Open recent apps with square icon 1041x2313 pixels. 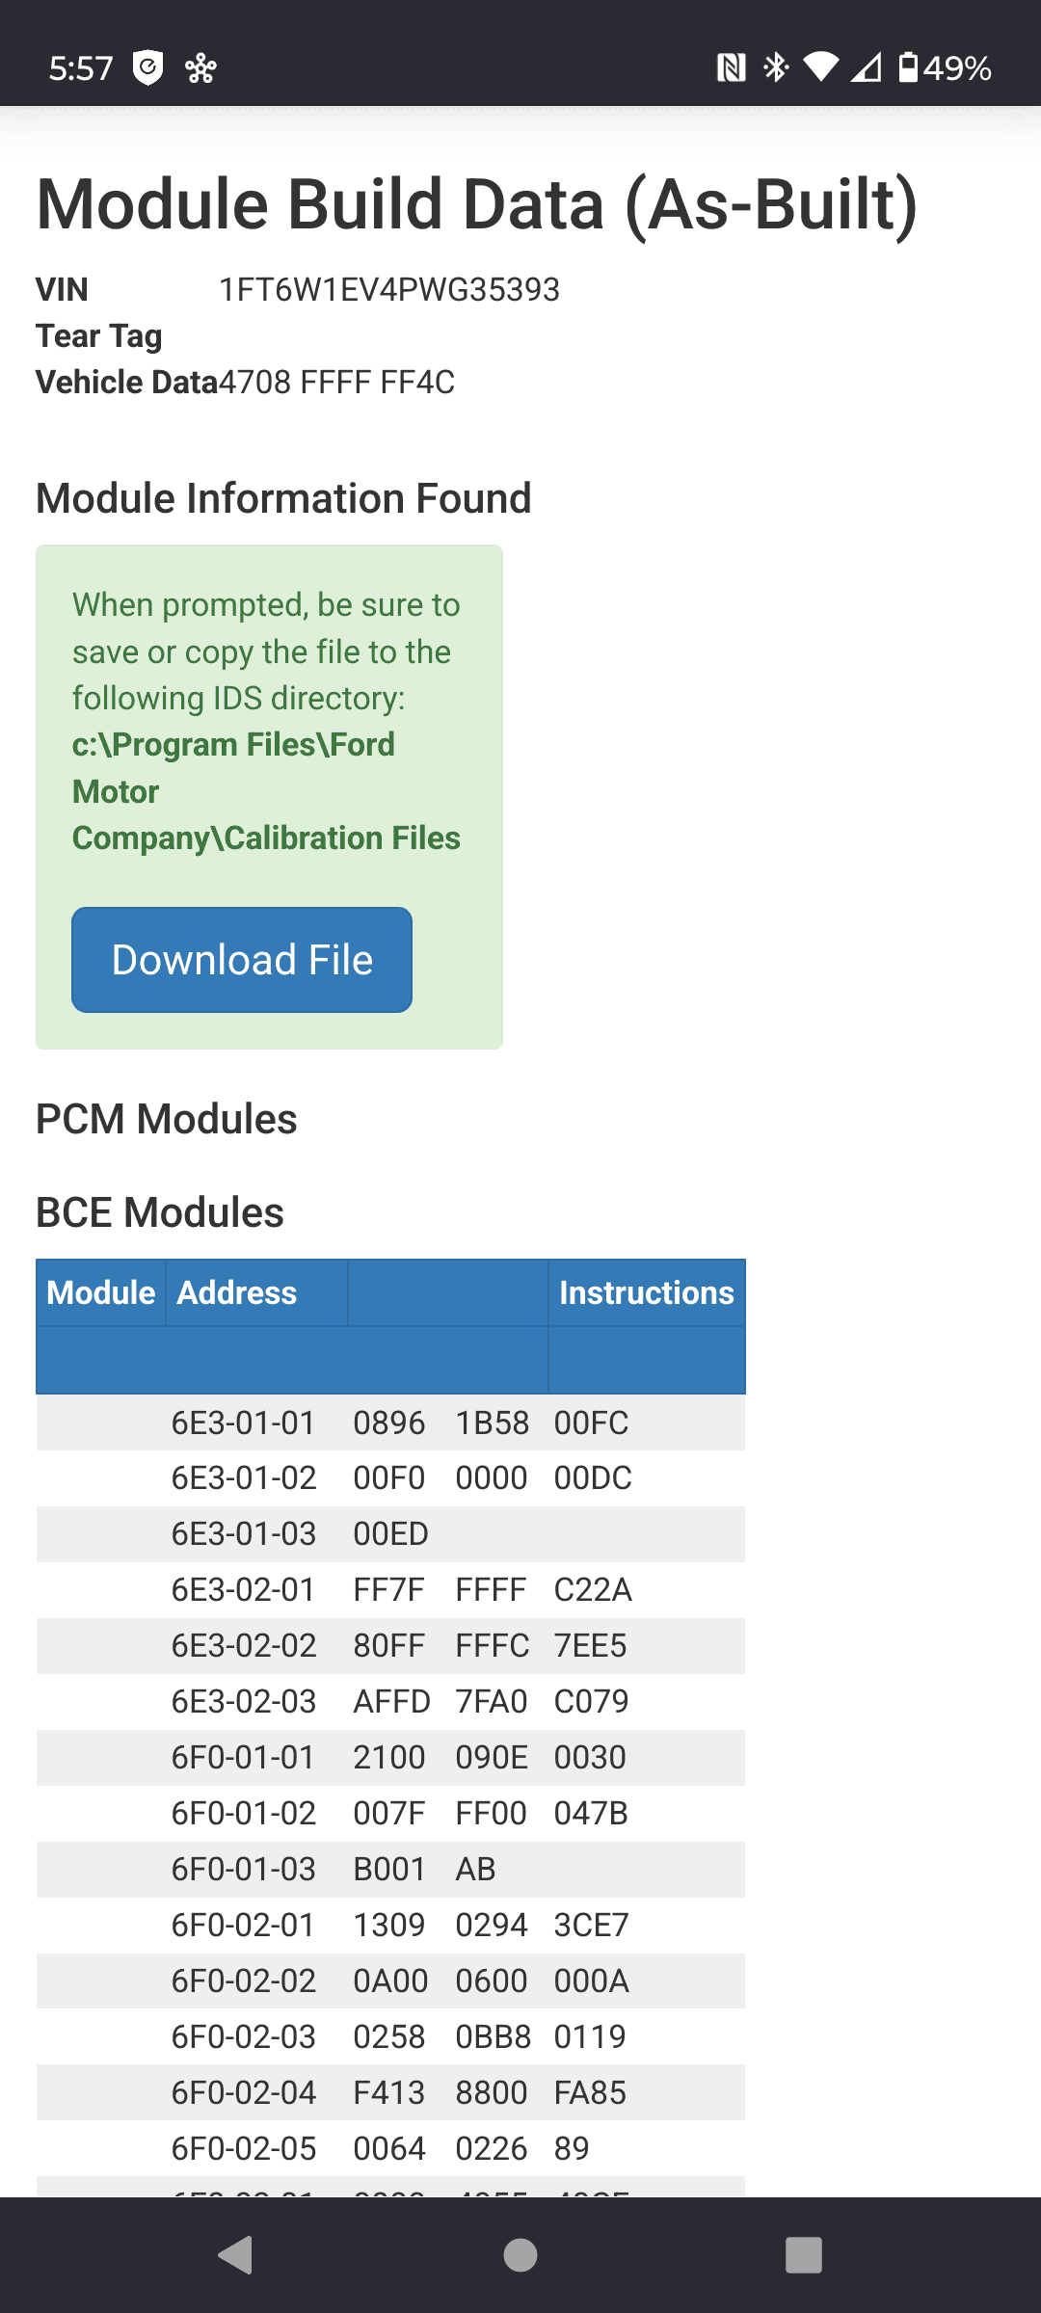pyautogui.click(x=803, y=2255)
